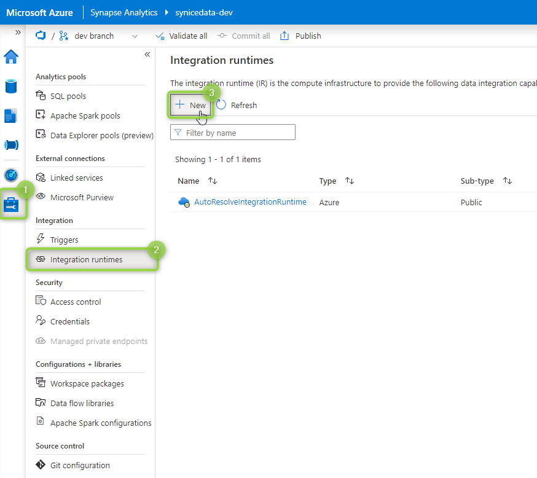Click the Integration runtimes icon

[x=41, y=259]
